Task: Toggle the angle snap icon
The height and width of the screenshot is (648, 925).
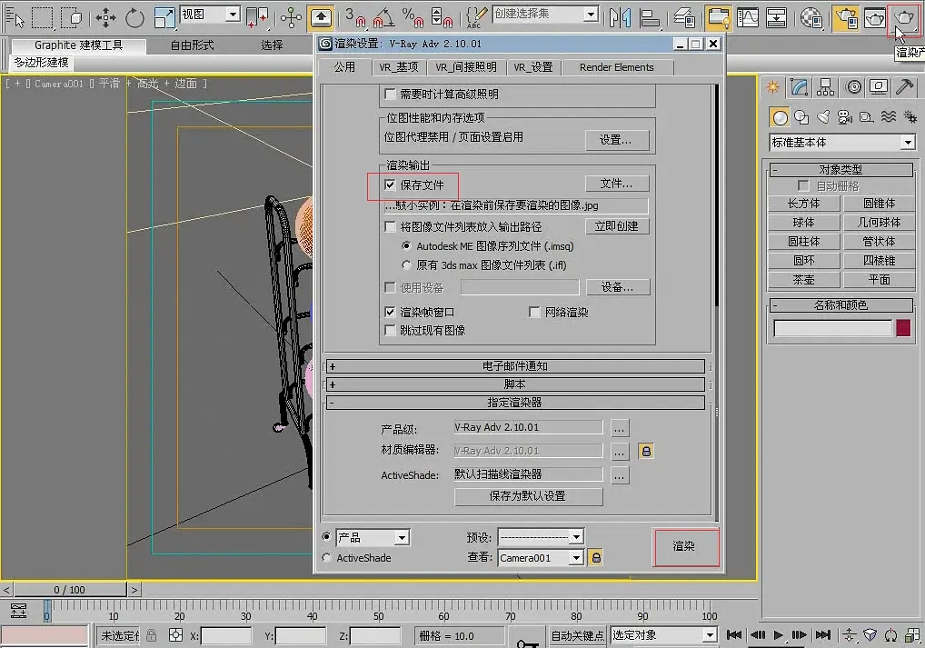Action: point(384,17)
